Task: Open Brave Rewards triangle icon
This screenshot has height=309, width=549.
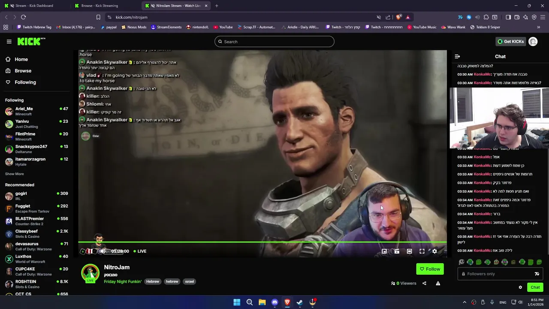Action: [x=407, y=17]
